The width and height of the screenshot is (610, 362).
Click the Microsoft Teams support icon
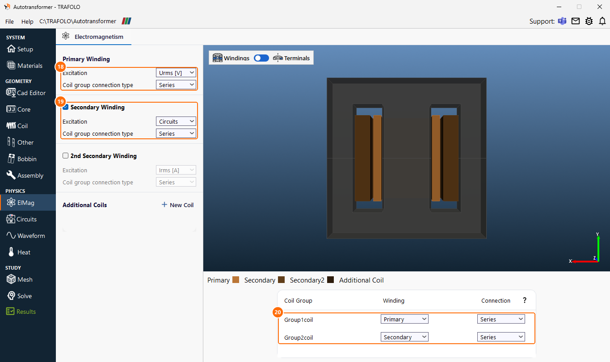pos(562,21)
